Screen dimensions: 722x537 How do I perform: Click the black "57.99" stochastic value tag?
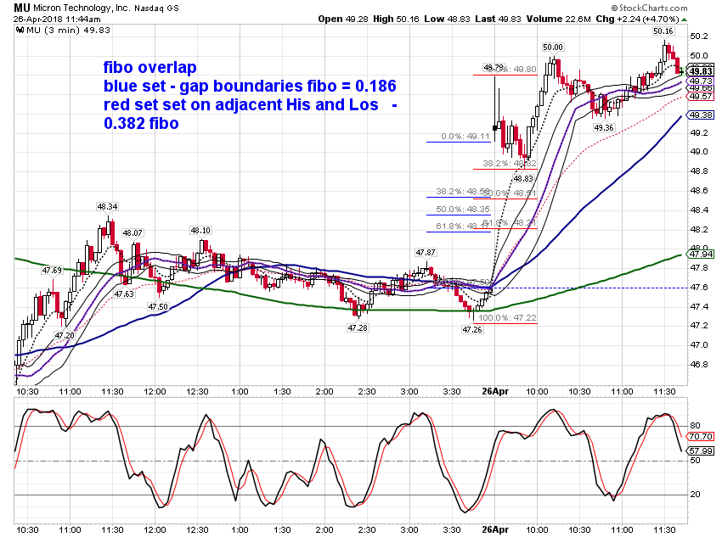pyautogui.click(x=702, y=450)
